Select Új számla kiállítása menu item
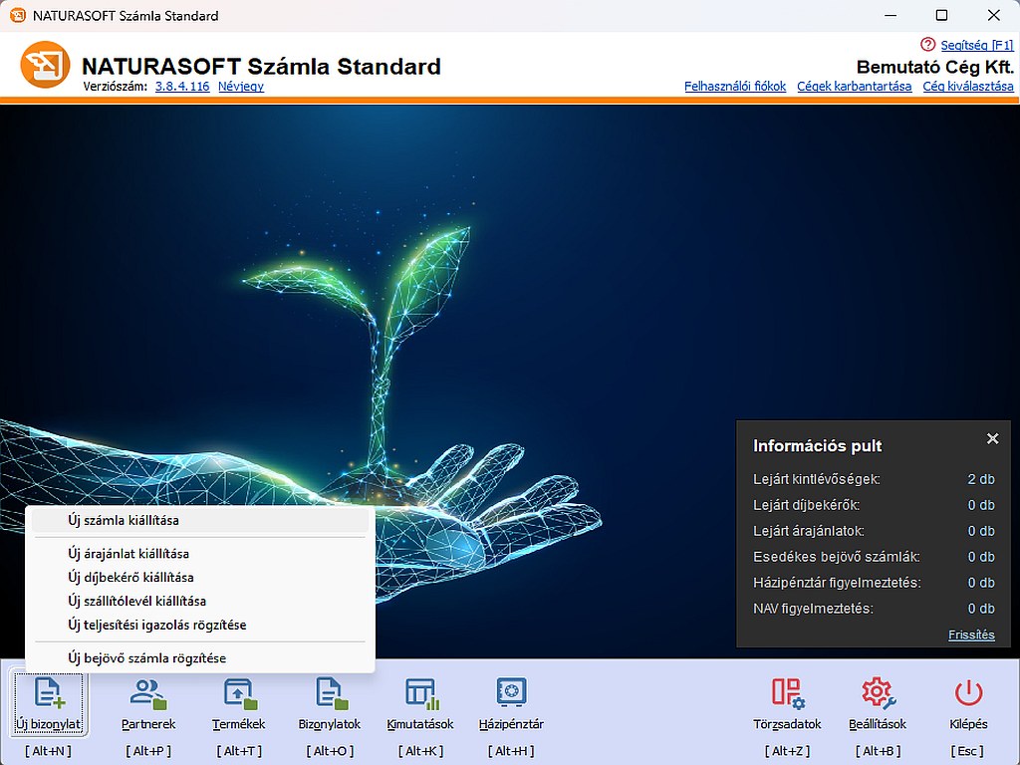This screenshot has height=765, width=1020. coord(124,520)
